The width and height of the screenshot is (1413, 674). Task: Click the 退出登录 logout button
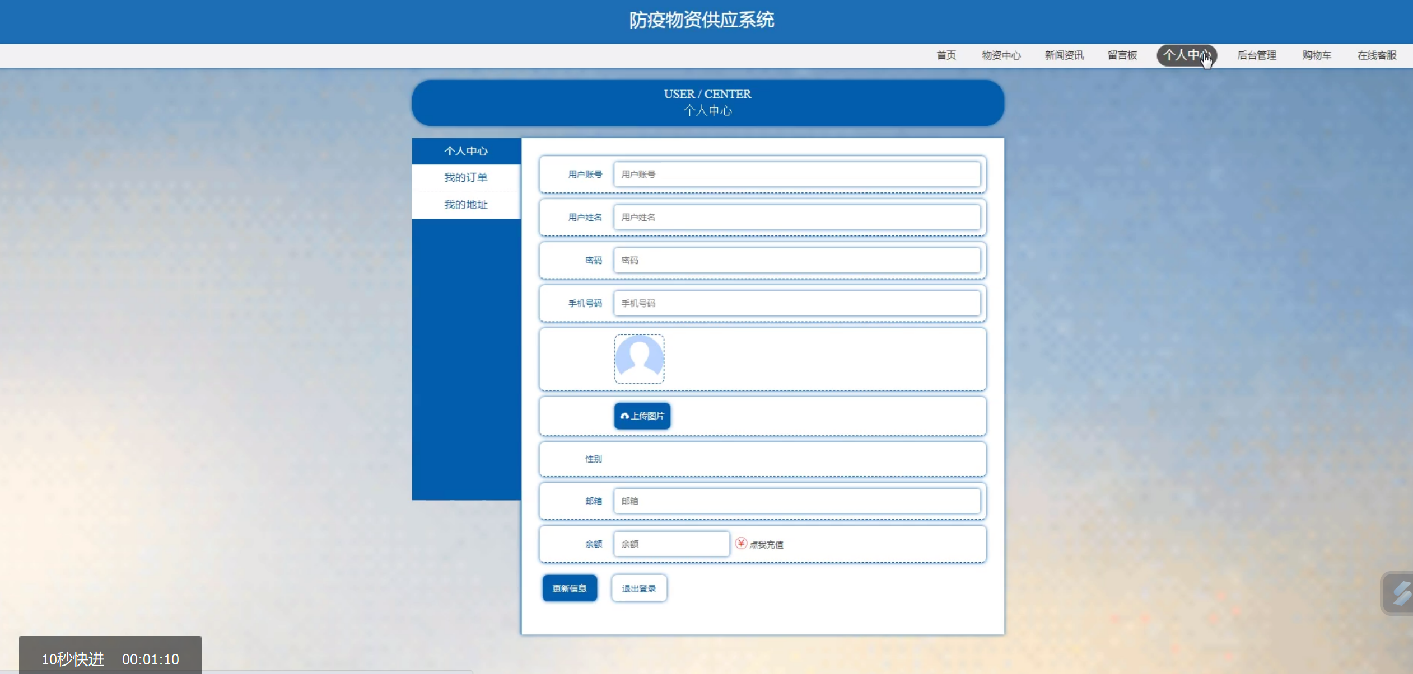point(638,588)
